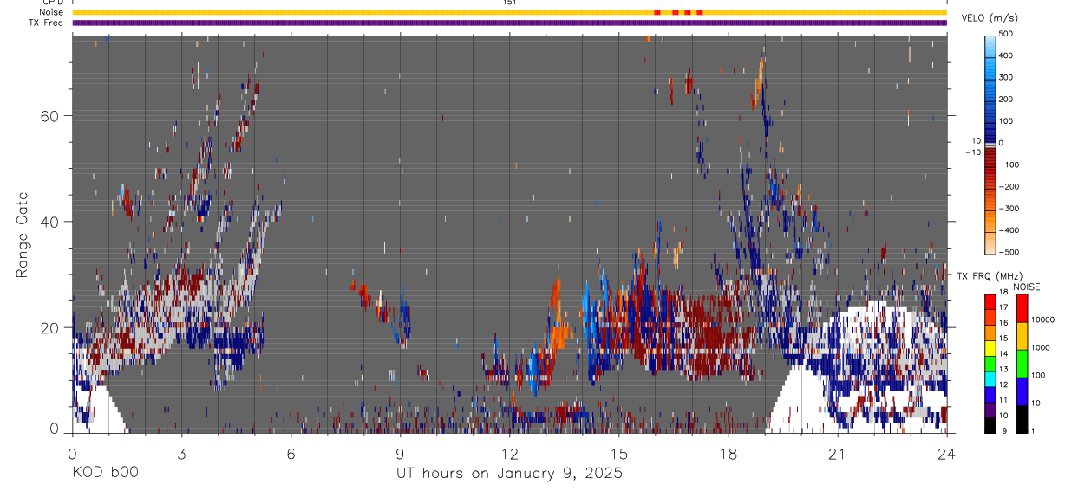Image resolution: width=1065 pixels, height=491 pixels.
Task: Click the 1000 label on the NOISE scale
Action: (x=1041, y=347)
